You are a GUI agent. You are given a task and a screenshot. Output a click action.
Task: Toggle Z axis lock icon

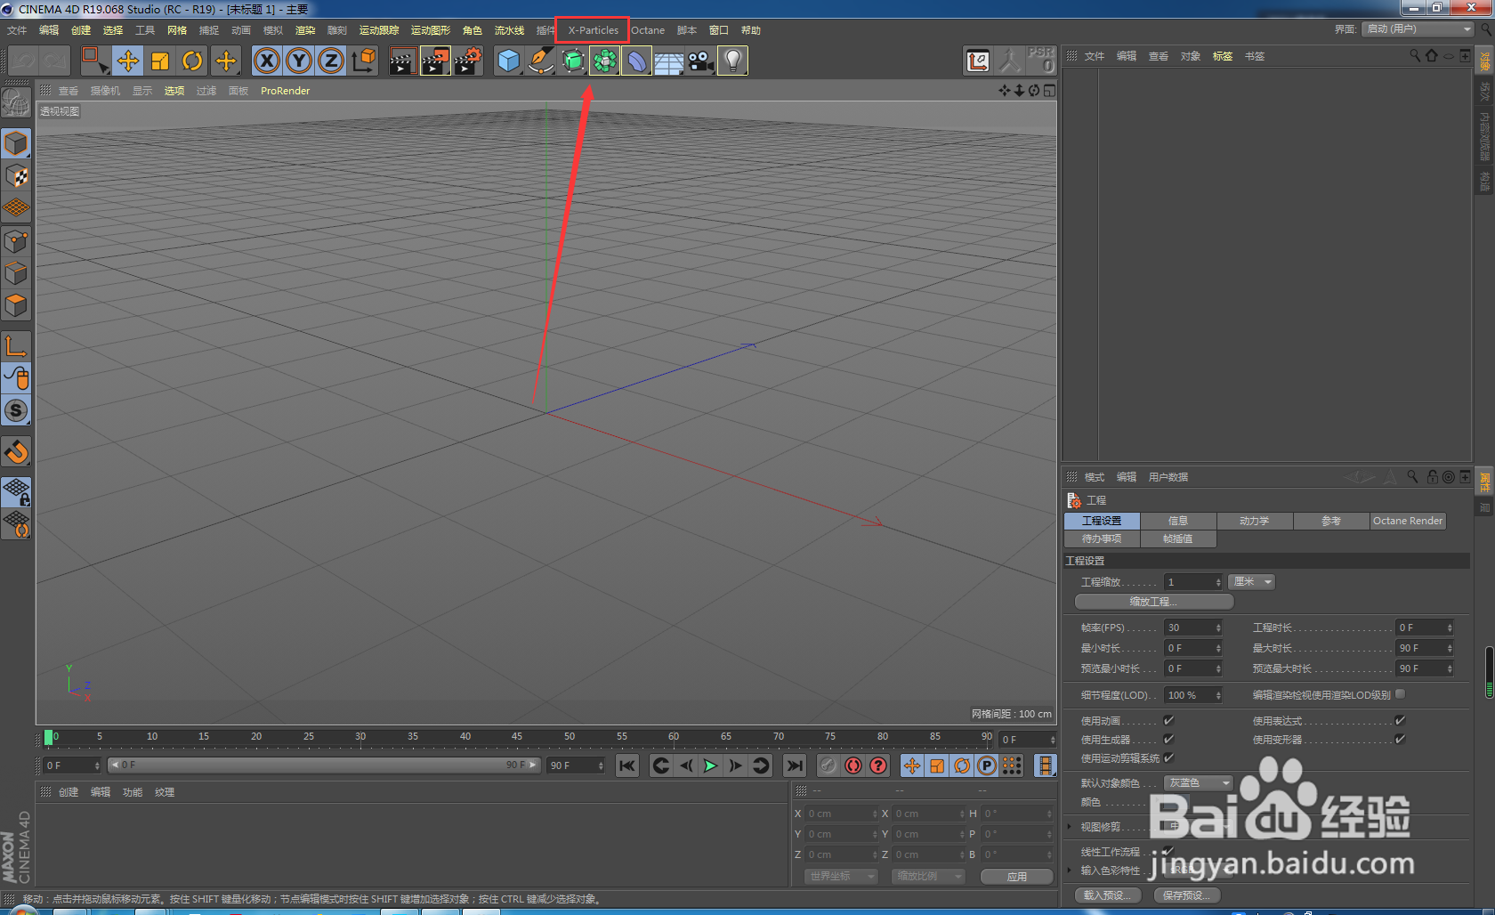pos(331,61)
